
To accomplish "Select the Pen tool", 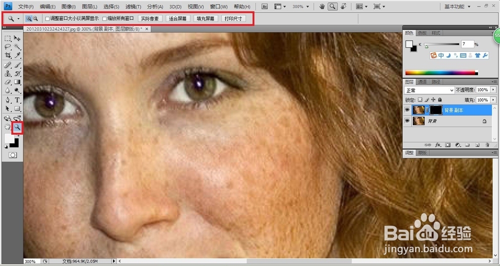I will [x=7, y=100].
